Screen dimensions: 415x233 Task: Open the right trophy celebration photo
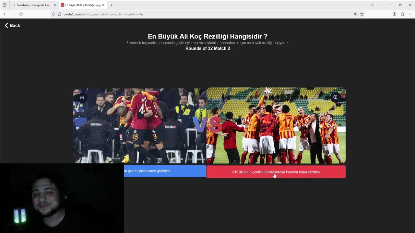pos(276,126)
